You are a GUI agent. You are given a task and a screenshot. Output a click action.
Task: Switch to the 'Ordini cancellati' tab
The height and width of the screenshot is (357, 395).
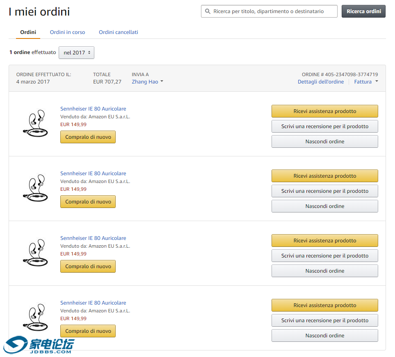point(118,32)
